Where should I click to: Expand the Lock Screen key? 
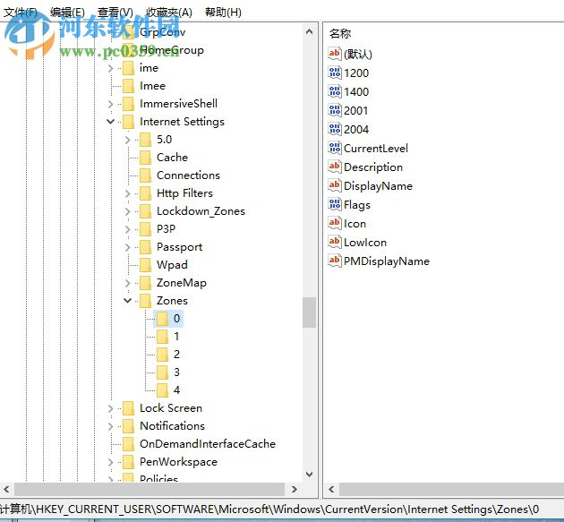[x=110, y=408]
